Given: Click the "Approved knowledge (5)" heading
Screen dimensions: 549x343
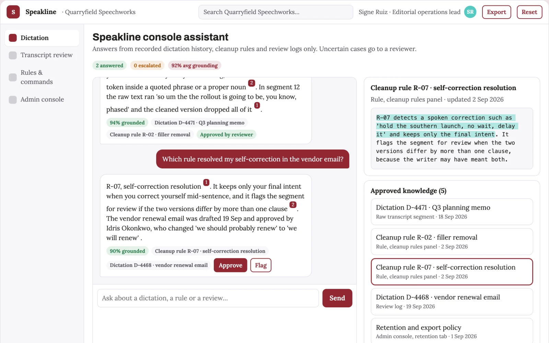Looking at the screenshot, I should point(408,191).
